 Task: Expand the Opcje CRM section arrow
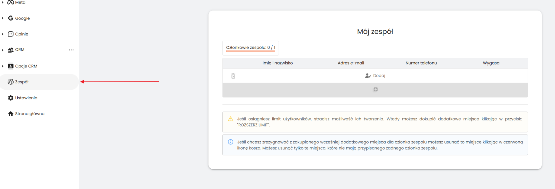(3, 66)
